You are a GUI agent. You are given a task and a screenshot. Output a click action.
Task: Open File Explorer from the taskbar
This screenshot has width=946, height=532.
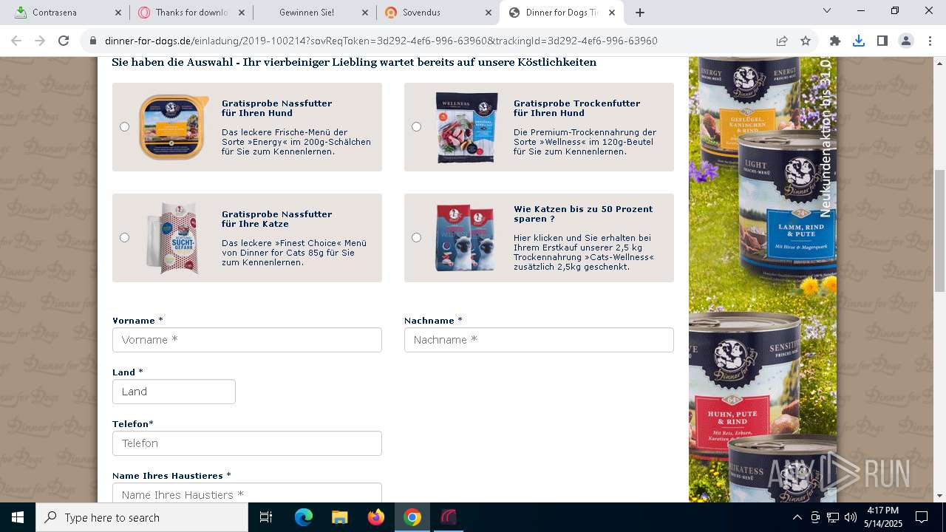[x=340, y=517]
